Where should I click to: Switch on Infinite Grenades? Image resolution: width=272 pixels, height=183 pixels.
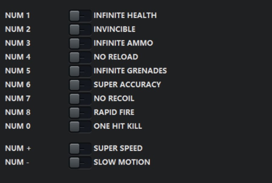tap(80, 71)
